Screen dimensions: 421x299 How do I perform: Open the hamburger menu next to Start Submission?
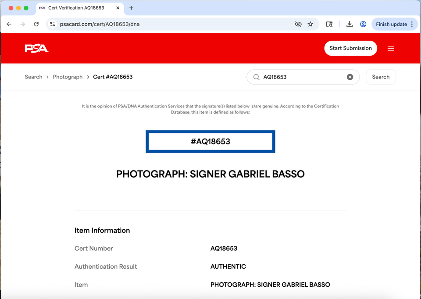391,48
